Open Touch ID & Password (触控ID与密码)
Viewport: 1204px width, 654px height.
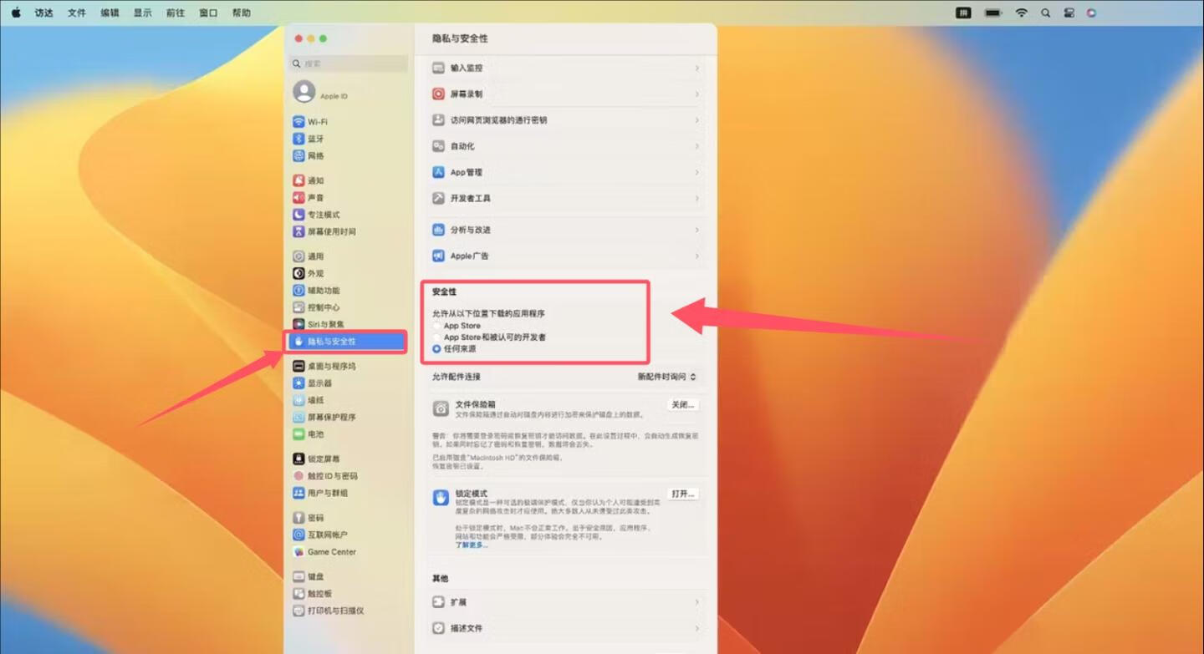point(331,476)
